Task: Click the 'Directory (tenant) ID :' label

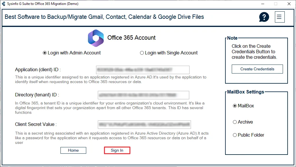Action: tap(37, 95)
